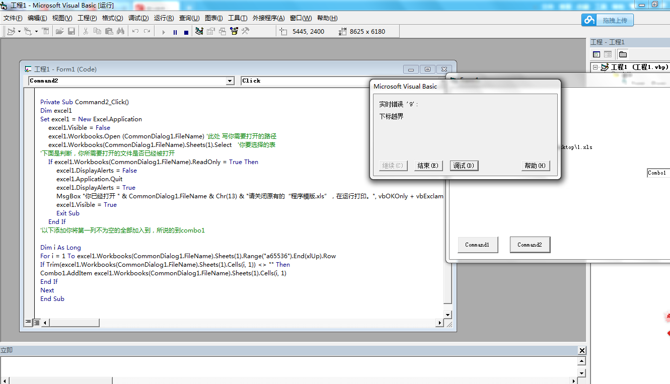Image resolution: width=670 pixels, height=384 pixels.
Task: Open the Click procedure dropdown
Action: tap(305, 81)
